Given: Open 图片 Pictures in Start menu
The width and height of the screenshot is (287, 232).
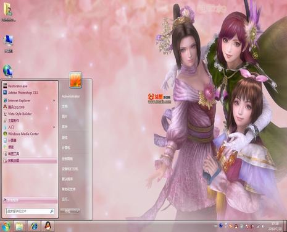Looking at the screenshot, I should coord(65,116).
